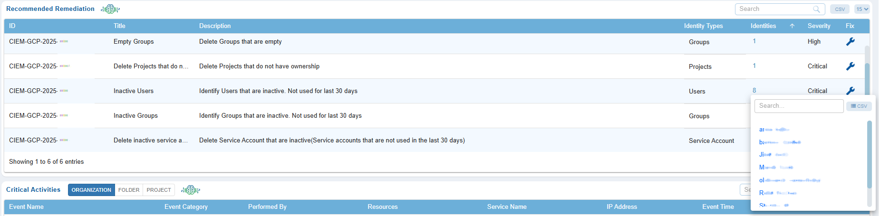Open the fix wrench for Delete Projects row

coord(850,66)
